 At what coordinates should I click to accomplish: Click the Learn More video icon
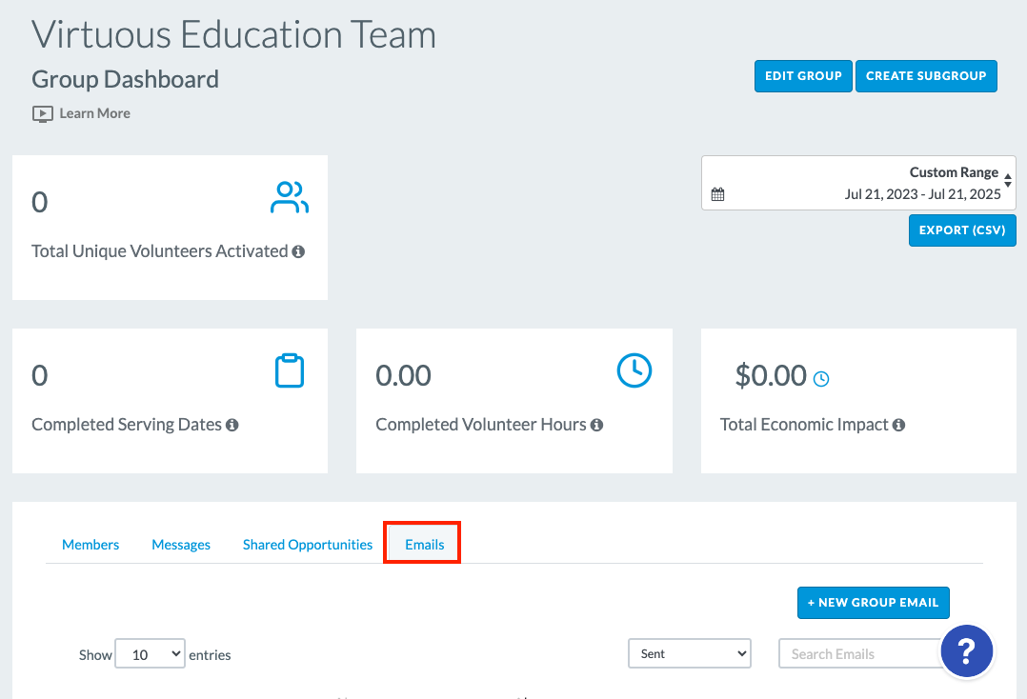click(x=43, y=114)
